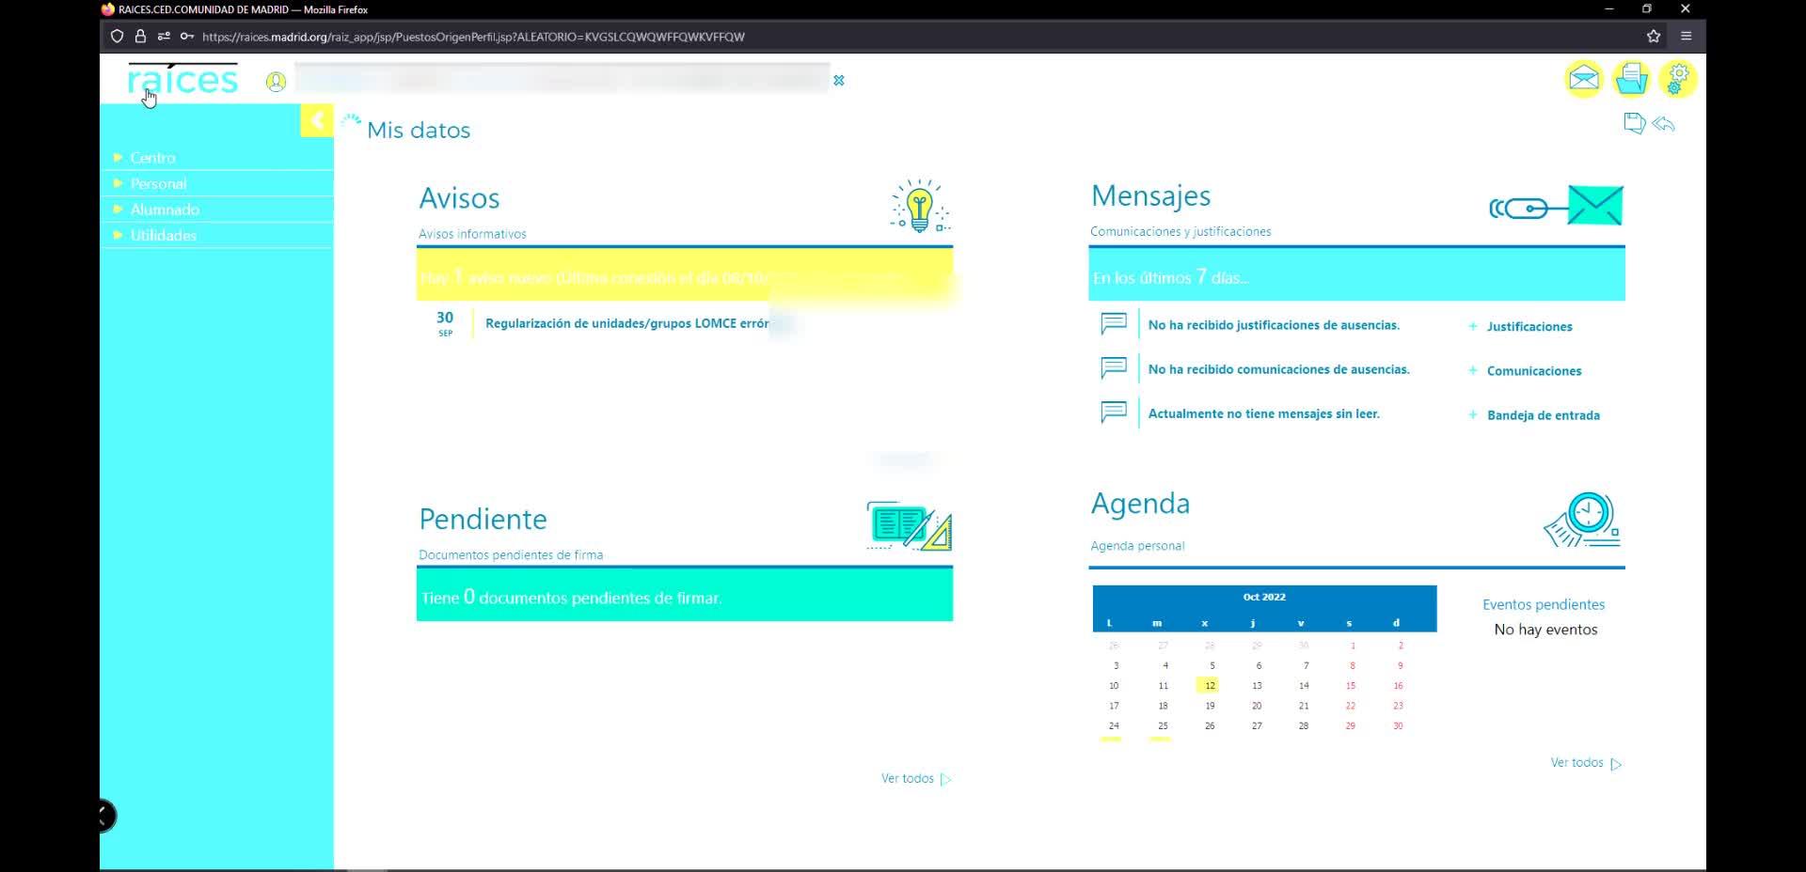
Task: Select October 24 in the calendar
Action: (1114, 726)
